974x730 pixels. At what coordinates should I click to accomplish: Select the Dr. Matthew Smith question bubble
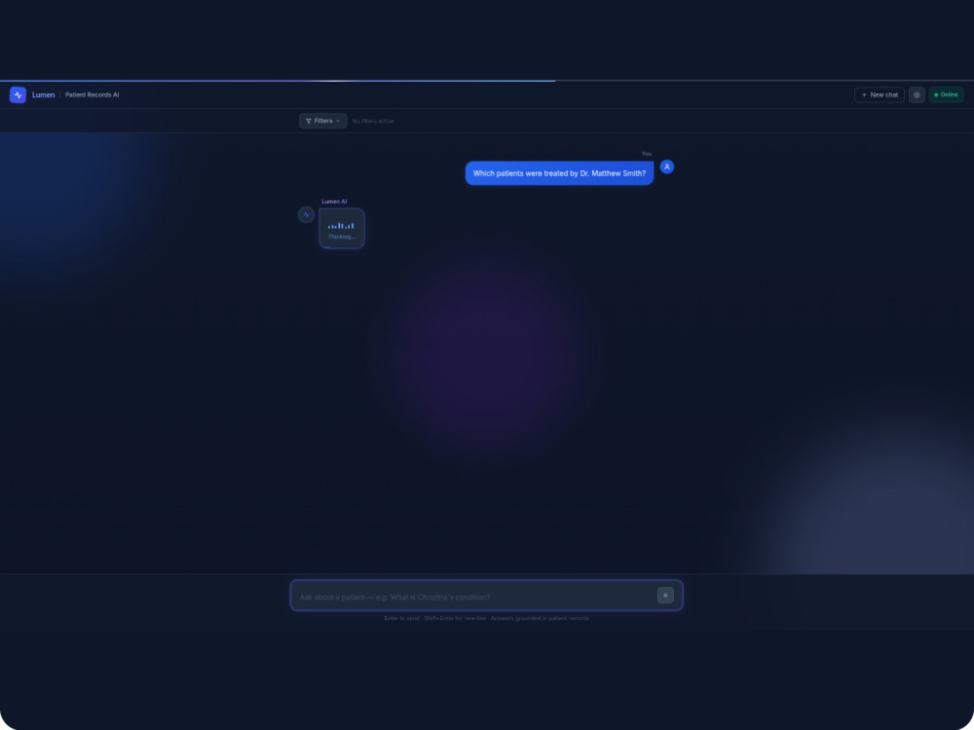[559, 173]
